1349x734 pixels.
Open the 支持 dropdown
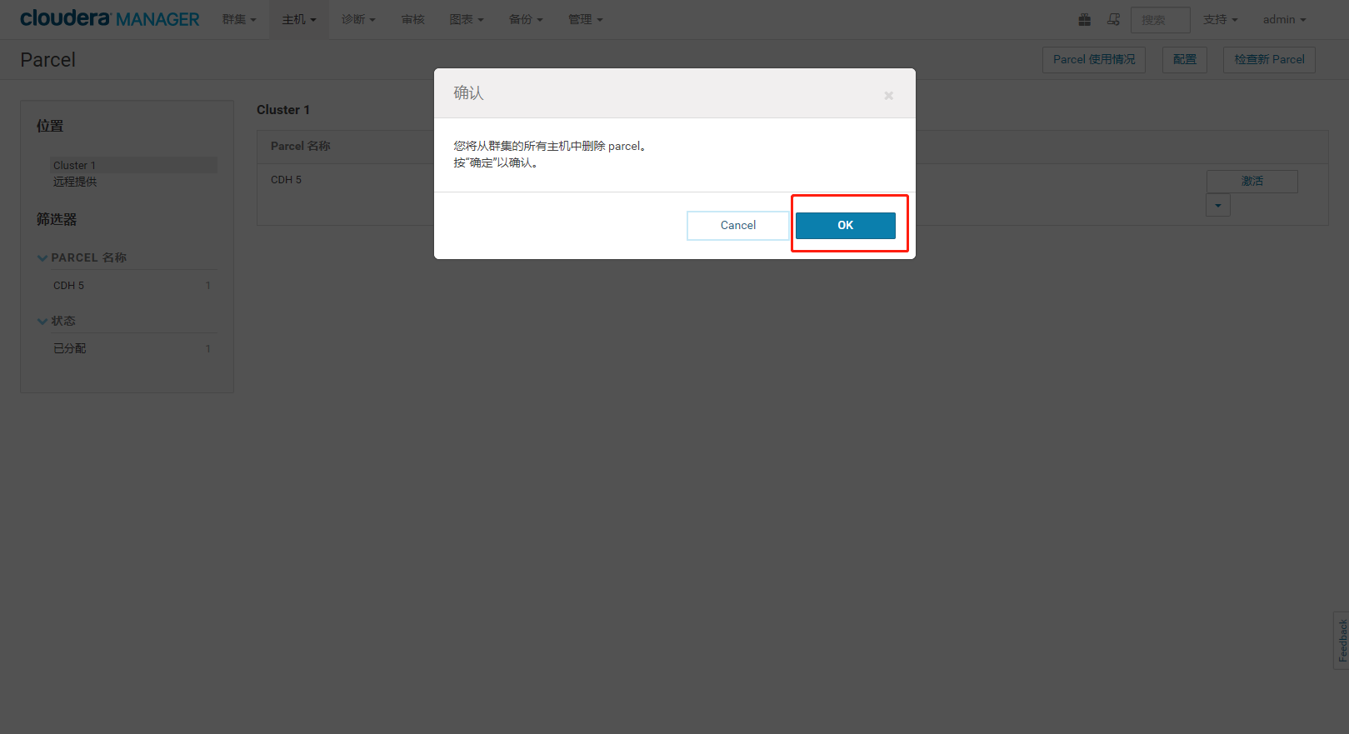1220,19
